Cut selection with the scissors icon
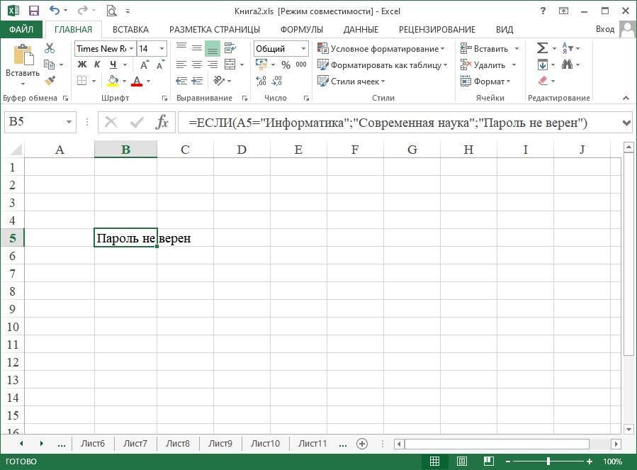The width and height of the screenshot is (637, 470). coord(50,48)
